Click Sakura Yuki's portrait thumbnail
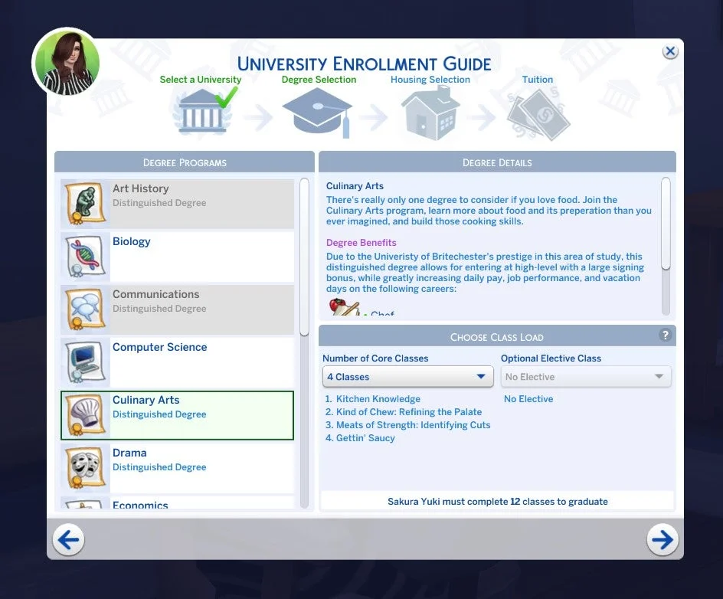Image resolution: width=723 pixels, height=599 pixels. [x=66, y=63]
